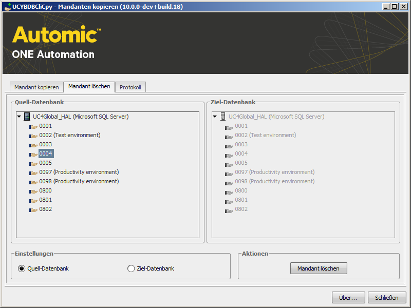Select the Ziel-Datenbank radio button
The height and width of the screenshot is (308, 411).
(x=131, y=268)
